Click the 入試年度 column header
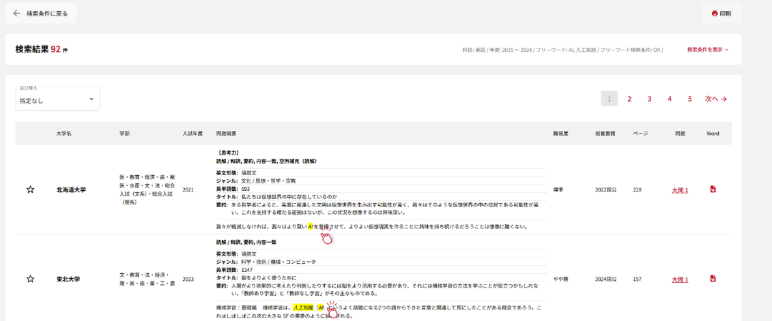Image resolution: width=772 pixels, height=321 pixels. (192, 134)
